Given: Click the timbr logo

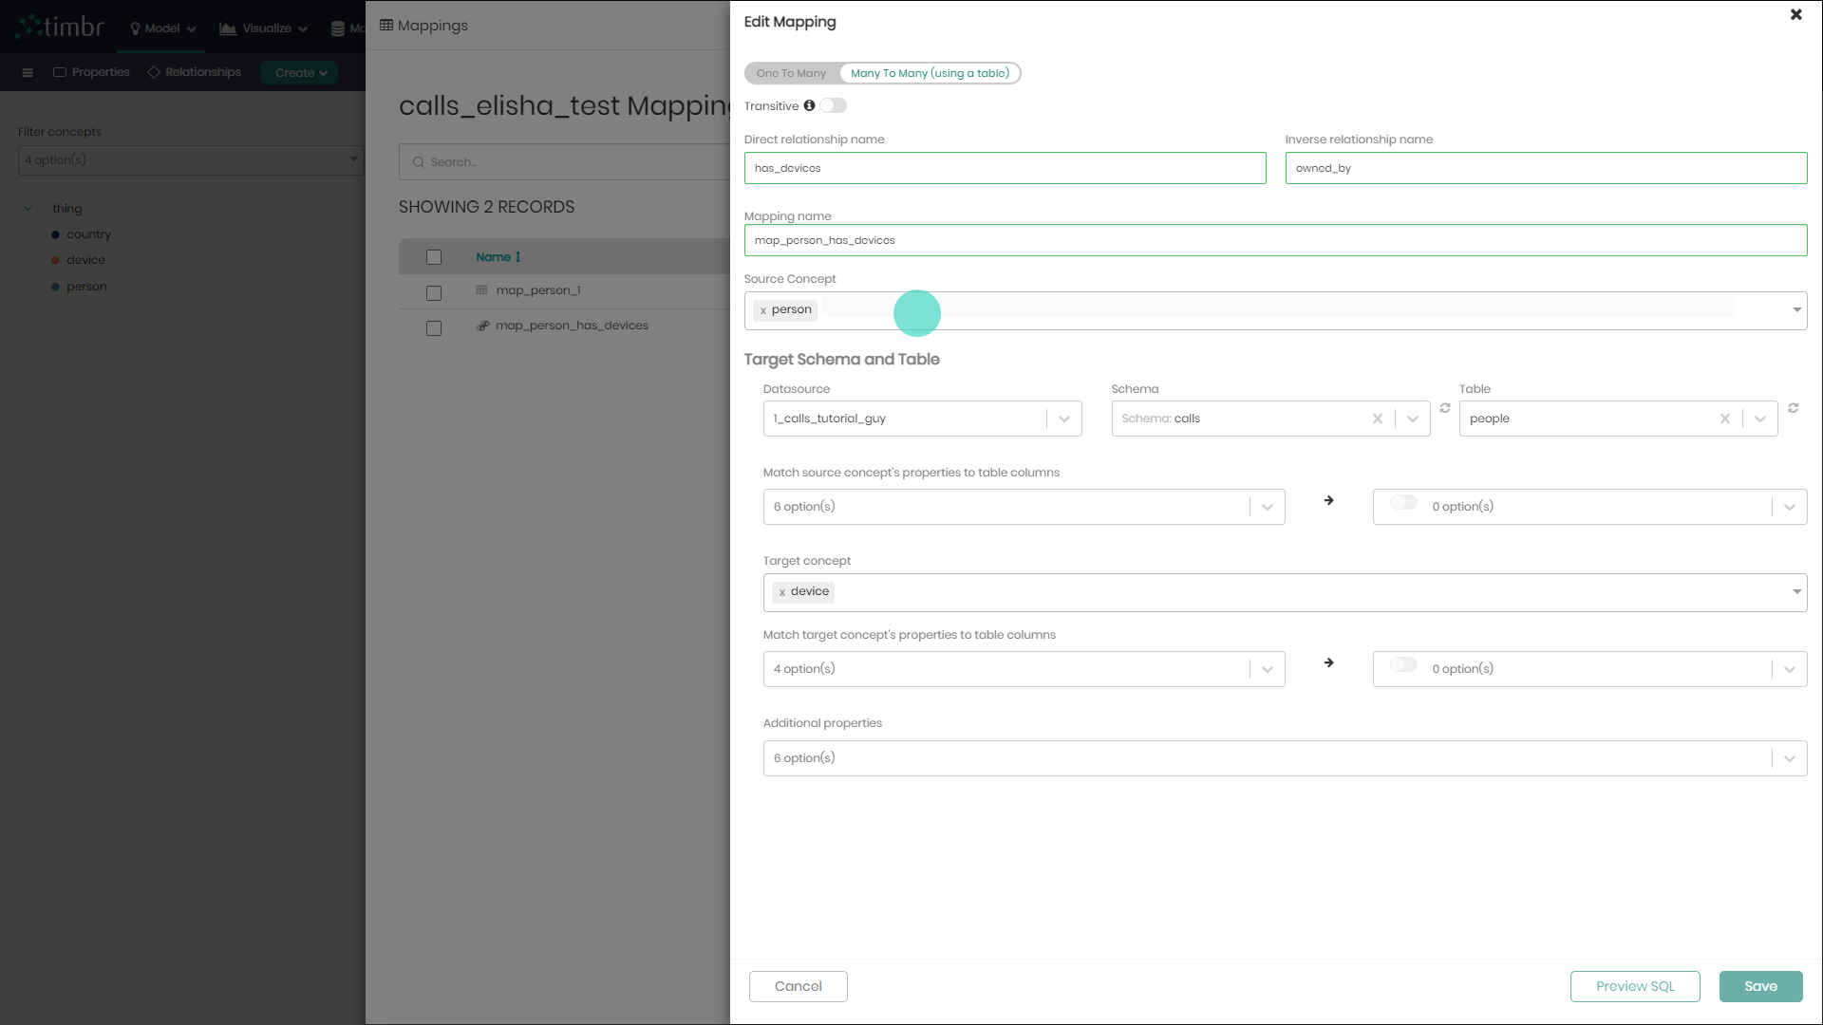Looking at the screenshot, I should tap(60, 27).
